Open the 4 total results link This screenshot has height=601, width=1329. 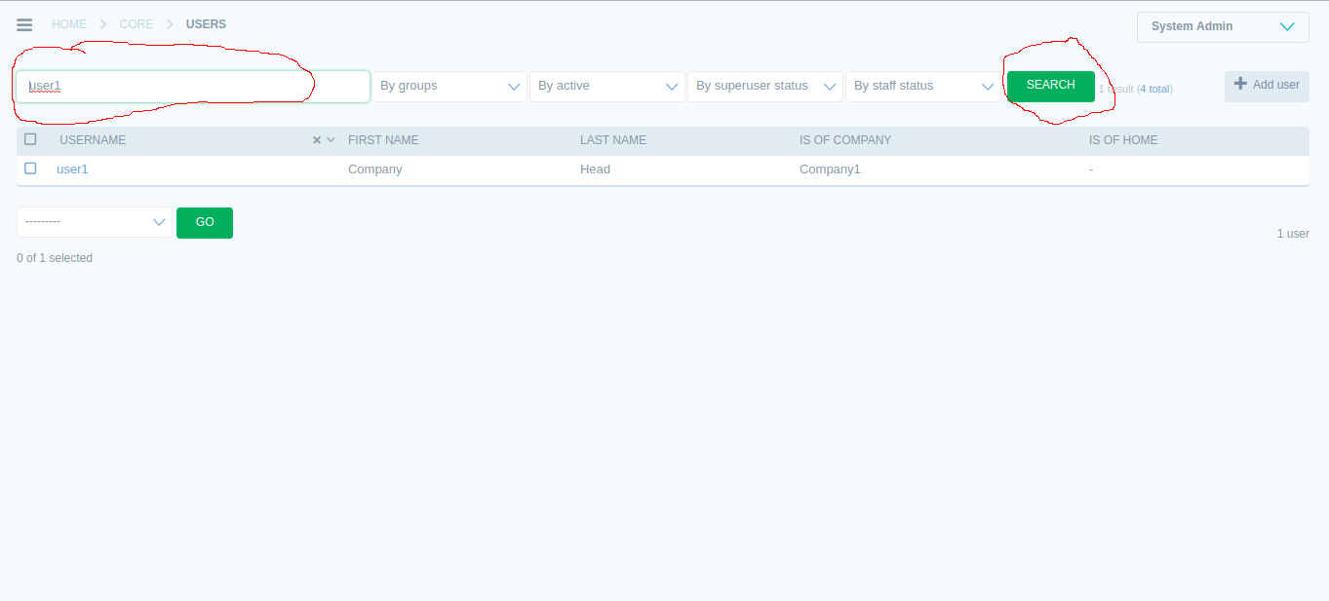1155,89
